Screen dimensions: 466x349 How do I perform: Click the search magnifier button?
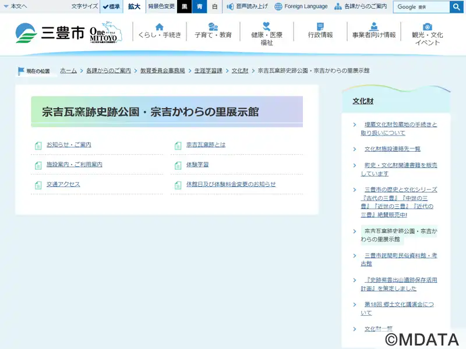point(456,7)
